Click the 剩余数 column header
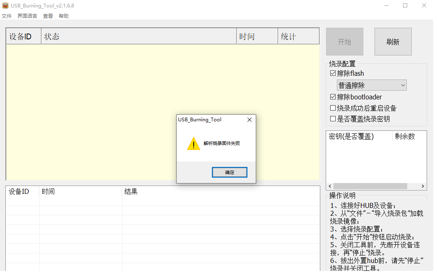The width and height of the screenshot is (437, 275). [409, 136]
